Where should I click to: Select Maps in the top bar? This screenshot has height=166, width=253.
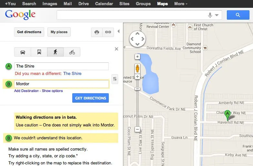click(x=163, y=4)
